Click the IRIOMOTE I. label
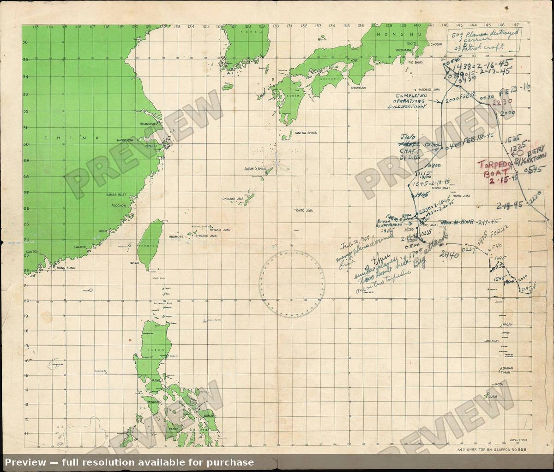This screenshot has height=472, width=554. click(x=177, y=236)
